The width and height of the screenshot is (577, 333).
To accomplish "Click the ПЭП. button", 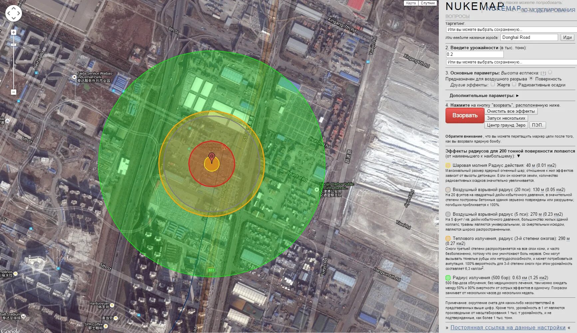I will coord(537,125).
